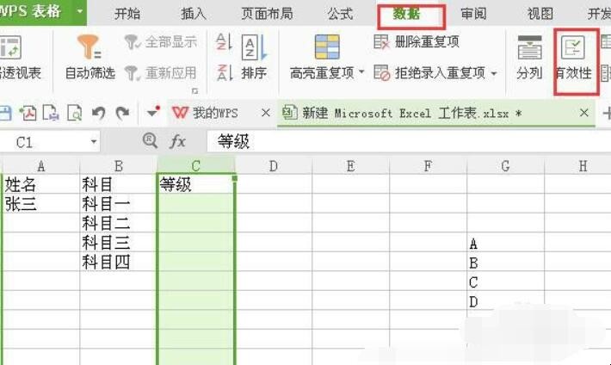Switch to the 审阅 ribbon tab
The width and height of the screenshot is (611, 365).
coord(473,14)
